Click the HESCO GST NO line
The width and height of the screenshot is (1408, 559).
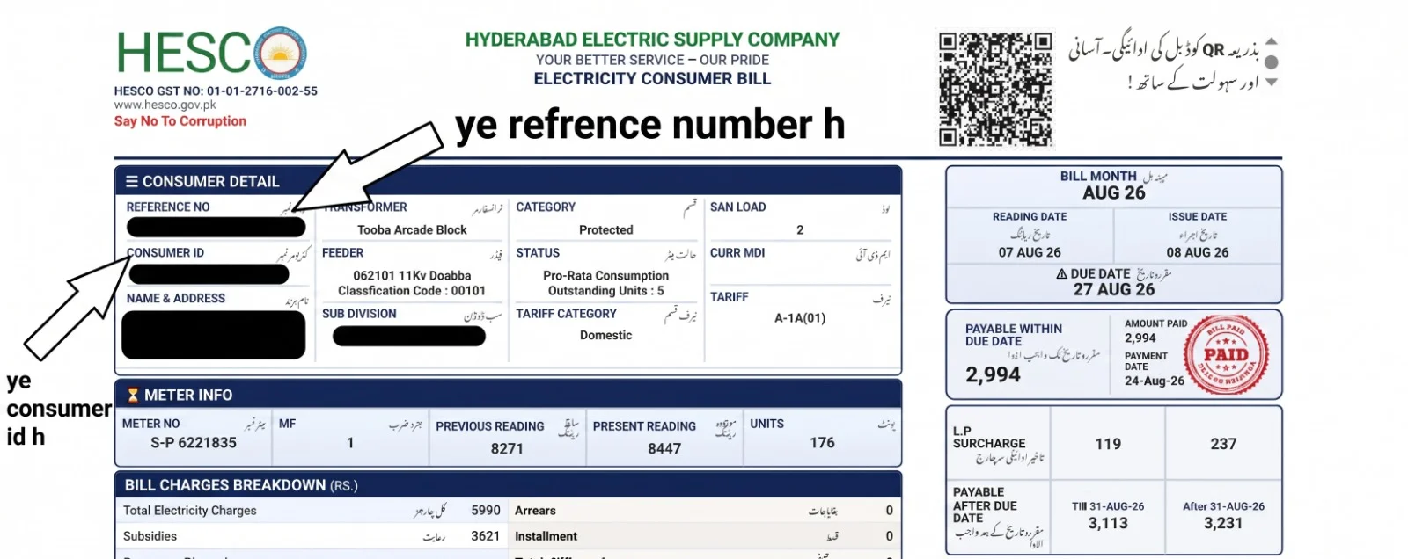tap(216, 91)
